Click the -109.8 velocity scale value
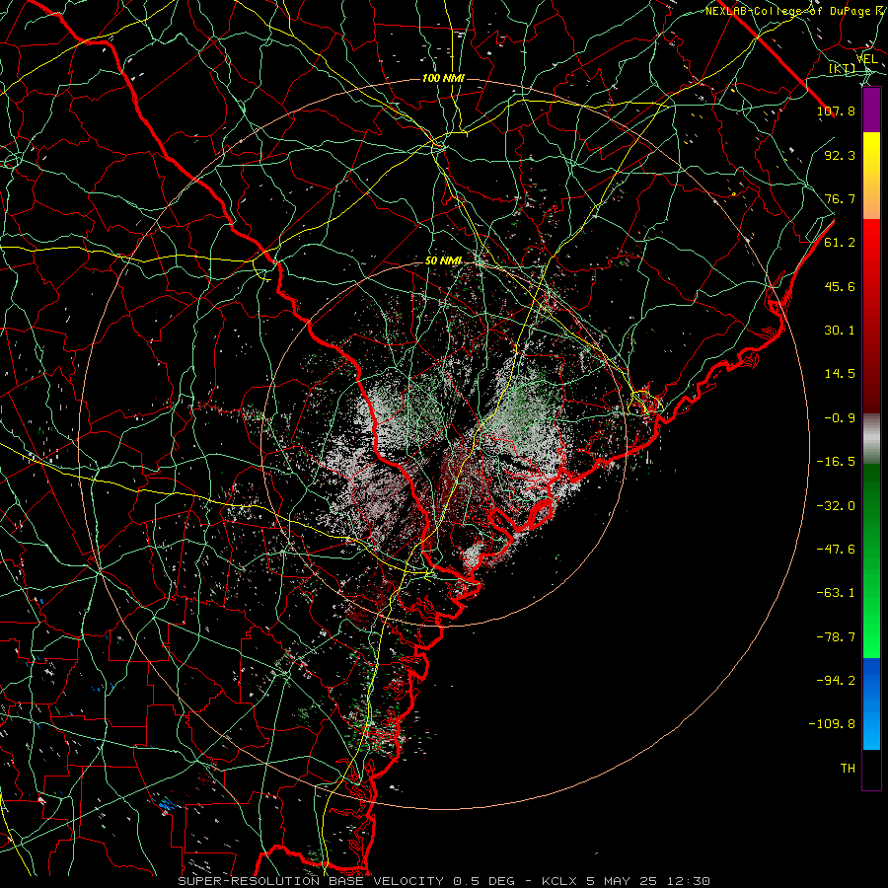 click(832, 724)
